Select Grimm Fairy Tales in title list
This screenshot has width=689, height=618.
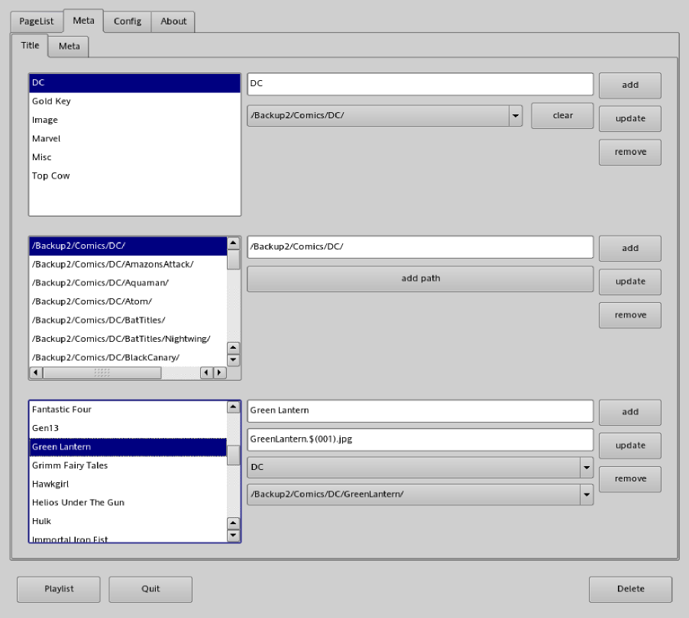[x=128, y=465]
